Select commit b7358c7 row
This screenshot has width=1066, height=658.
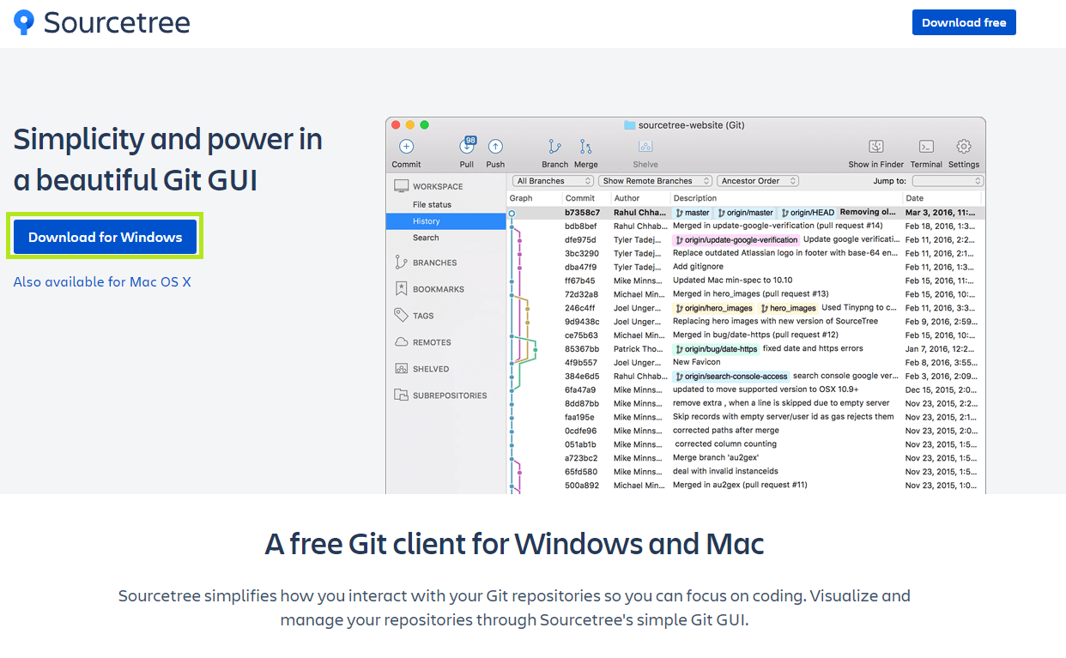pos(746,213)
